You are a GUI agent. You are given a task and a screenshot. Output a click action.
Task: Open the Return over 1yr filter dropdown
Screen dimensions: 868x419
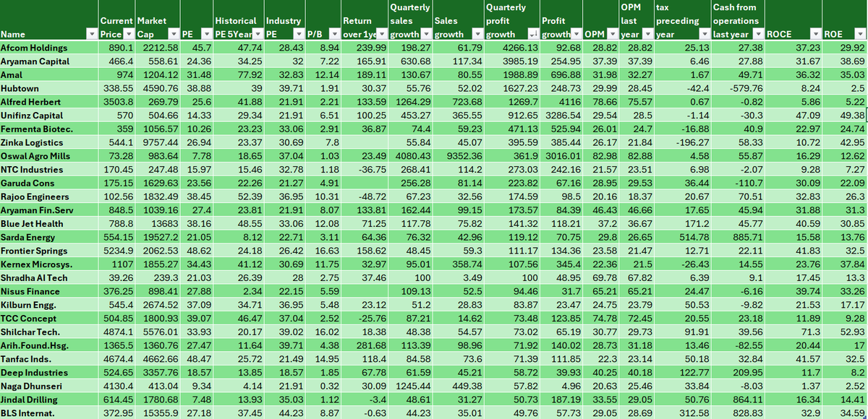(x=380, y=34)
